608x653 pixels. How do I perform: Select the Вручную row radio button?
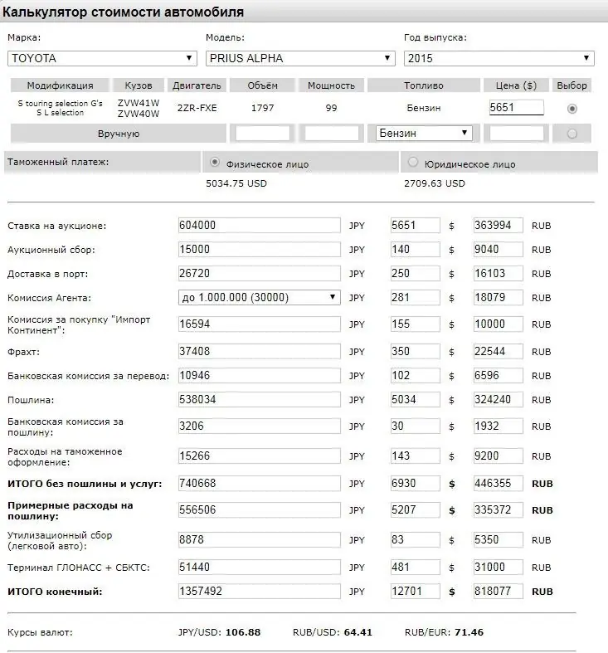tap(572, 134)
